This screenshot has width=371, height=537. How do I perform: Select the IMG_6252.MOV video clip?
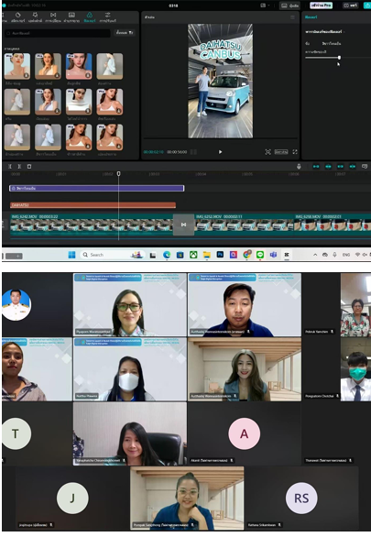tap(245, 225)
